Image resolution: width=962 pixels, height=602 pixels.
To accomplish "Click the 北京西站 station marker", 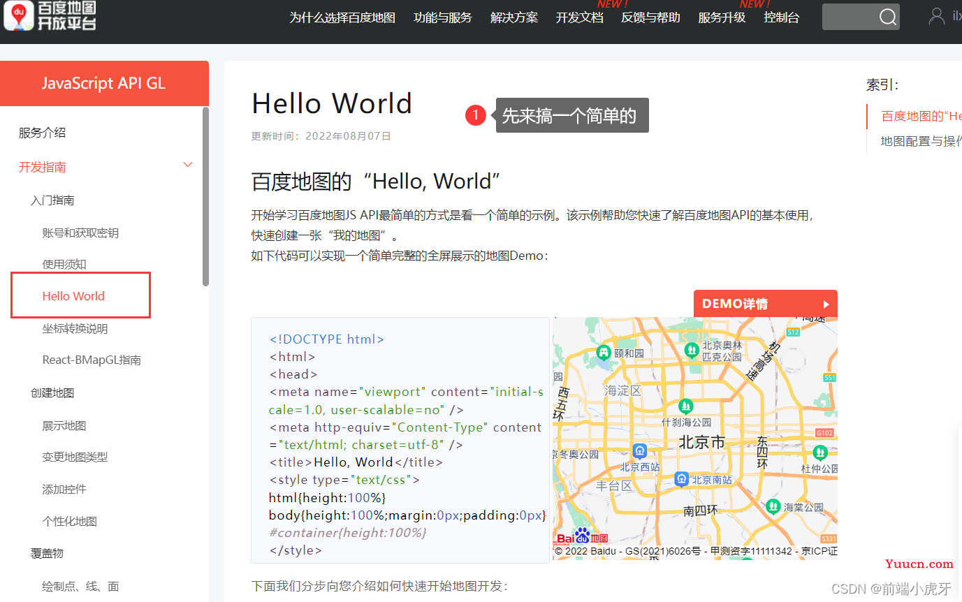I will coord(639,451).
